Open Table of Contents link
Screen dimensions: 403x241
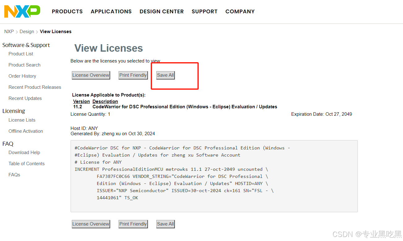point(27,164)
